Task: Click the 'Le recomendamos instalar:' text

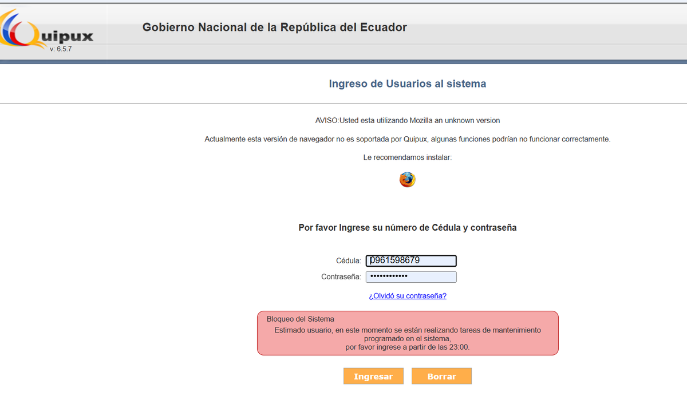Action: coord(408,157)
